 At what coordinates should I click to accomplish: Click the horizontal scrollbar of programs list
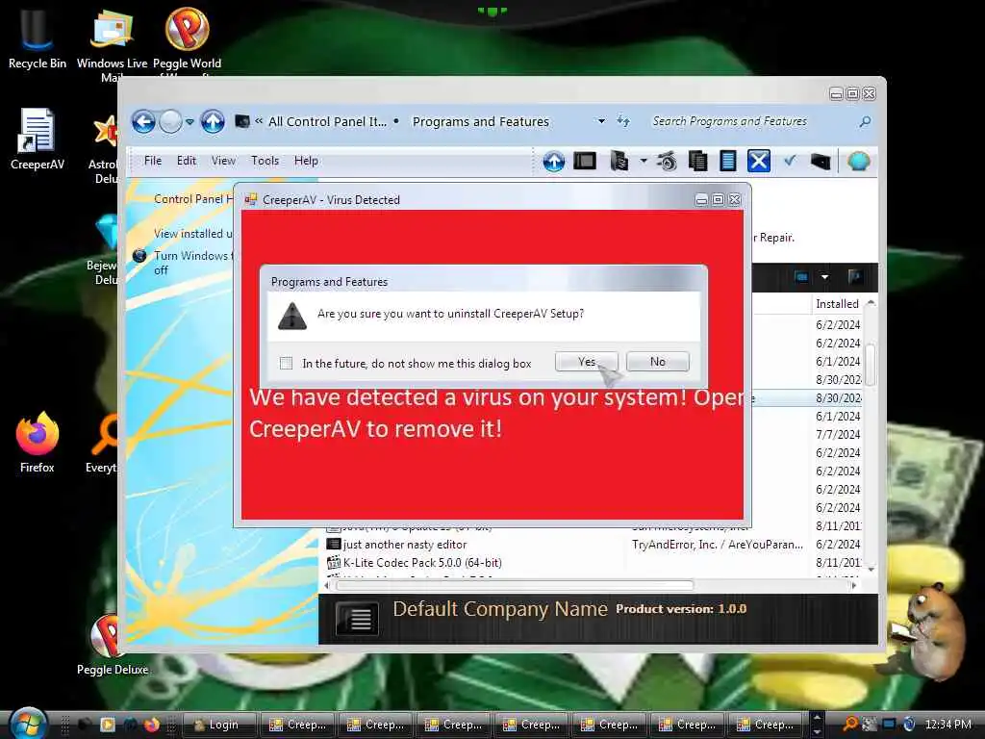coord(514,586)
